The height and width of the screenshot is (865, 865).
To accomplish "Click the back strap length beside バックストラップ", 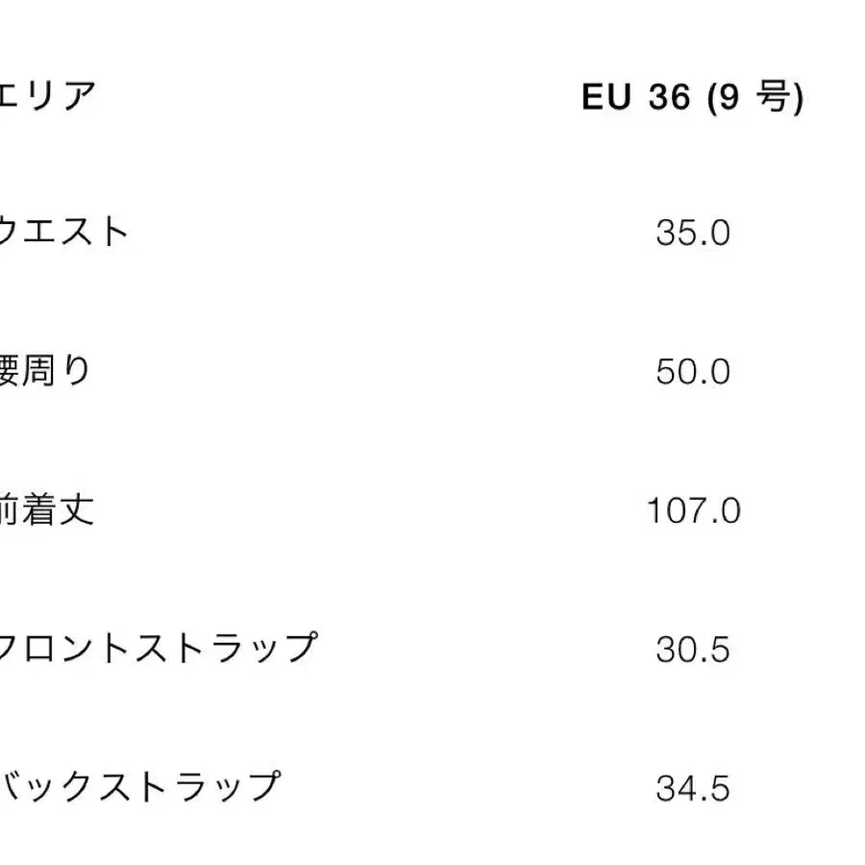I will click(x=693, y=790).
